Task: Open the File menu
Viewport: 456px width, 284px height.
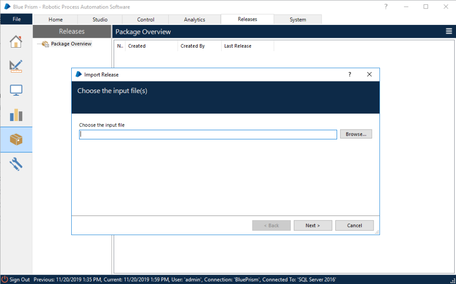Action: [16, 19]
